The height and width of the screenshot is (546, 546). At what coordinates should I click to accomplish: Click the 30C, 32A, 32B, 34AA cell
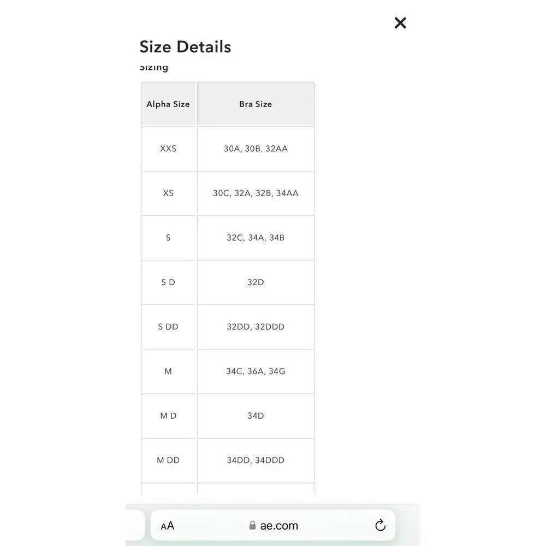click(x=256, y=193)
